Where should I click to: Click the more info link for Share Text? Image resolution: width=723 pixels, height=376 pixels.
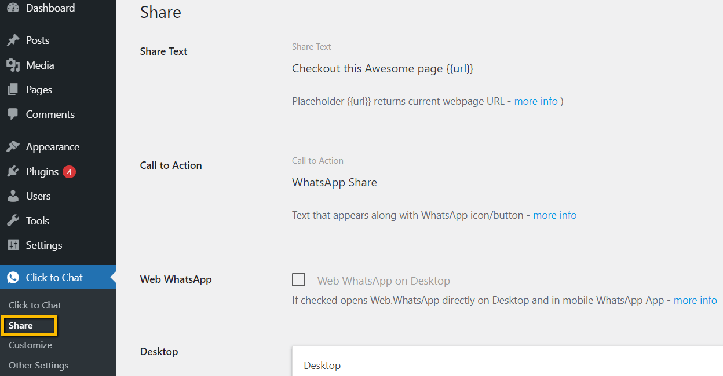click(x=535, y=101)
